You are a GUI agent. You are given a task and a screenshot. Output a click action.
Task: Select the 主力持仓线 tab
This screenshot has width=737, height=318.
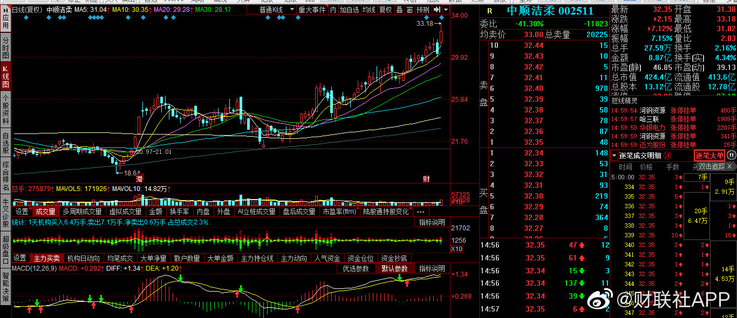click(x=258, y=258)
